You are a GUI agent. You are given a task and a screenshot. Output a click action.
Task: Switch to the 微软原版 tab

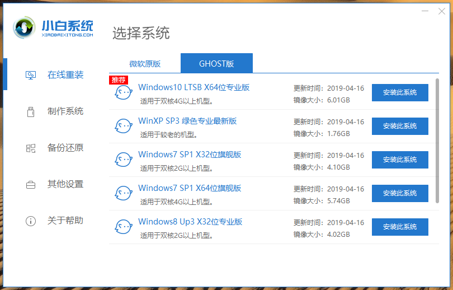pos(145,64)
